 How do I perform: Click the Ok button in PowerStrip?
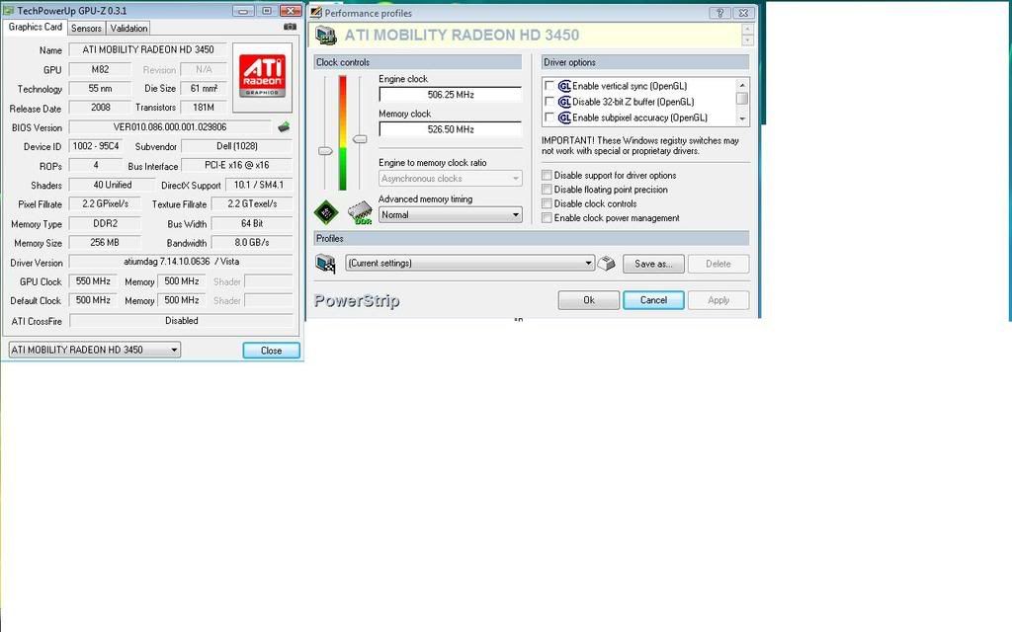tap(589, 300)
